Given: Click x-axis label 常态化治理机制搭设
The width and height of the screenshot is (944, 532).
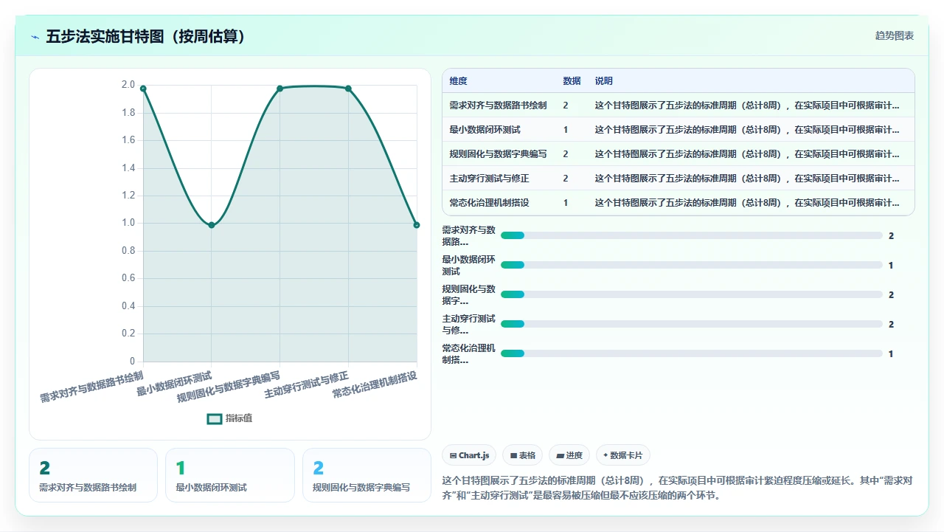Looking at the screenshot, I should pyautogui.click(x=375, y=384).
